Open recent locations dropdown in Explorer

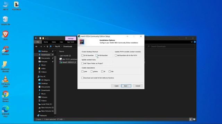(x=44, y=46)
